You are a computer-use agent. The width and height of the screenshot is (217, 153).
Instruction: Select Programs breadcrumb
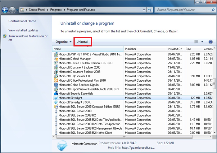click(x=56, y=10)
